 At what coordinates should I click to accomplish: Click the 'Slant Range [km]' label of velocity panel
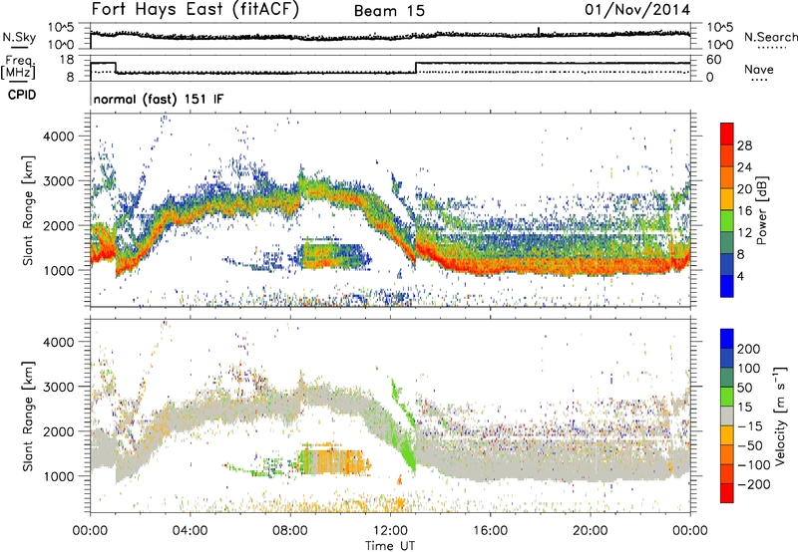pos(28,415)
